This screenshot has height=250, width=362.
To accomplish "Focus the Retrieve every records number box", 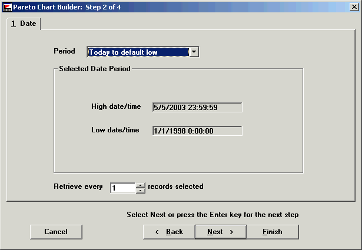I will (x=122, y=188).
